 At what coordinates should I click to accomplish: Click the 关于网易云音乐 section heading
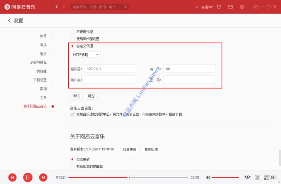pyautogui.click(x=87, y=137)
